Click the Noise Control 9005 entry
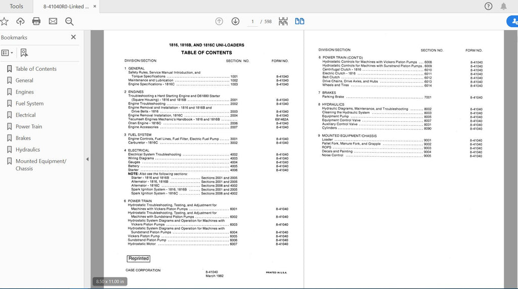Image resolution: width=518 pixels, height=289 pixels. [377, 156]
